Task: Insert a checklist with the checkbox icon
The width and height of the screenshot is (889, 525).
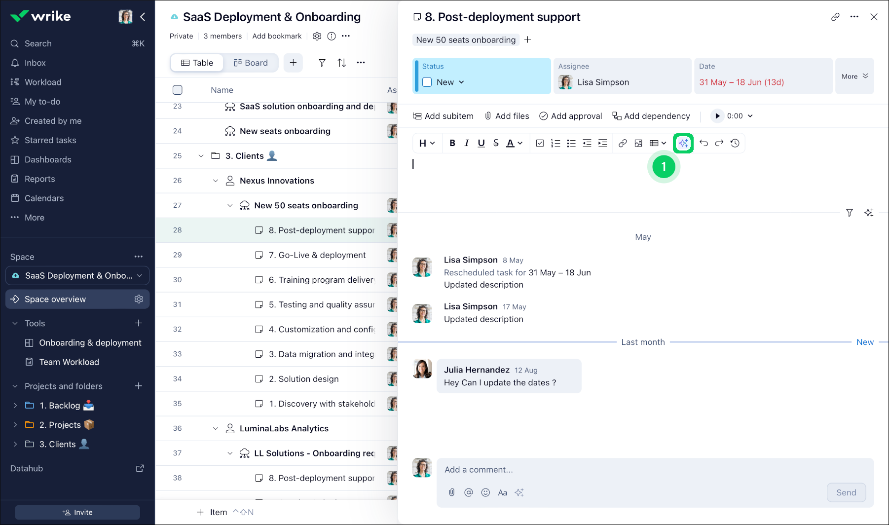Action: (x=540, y=143)
